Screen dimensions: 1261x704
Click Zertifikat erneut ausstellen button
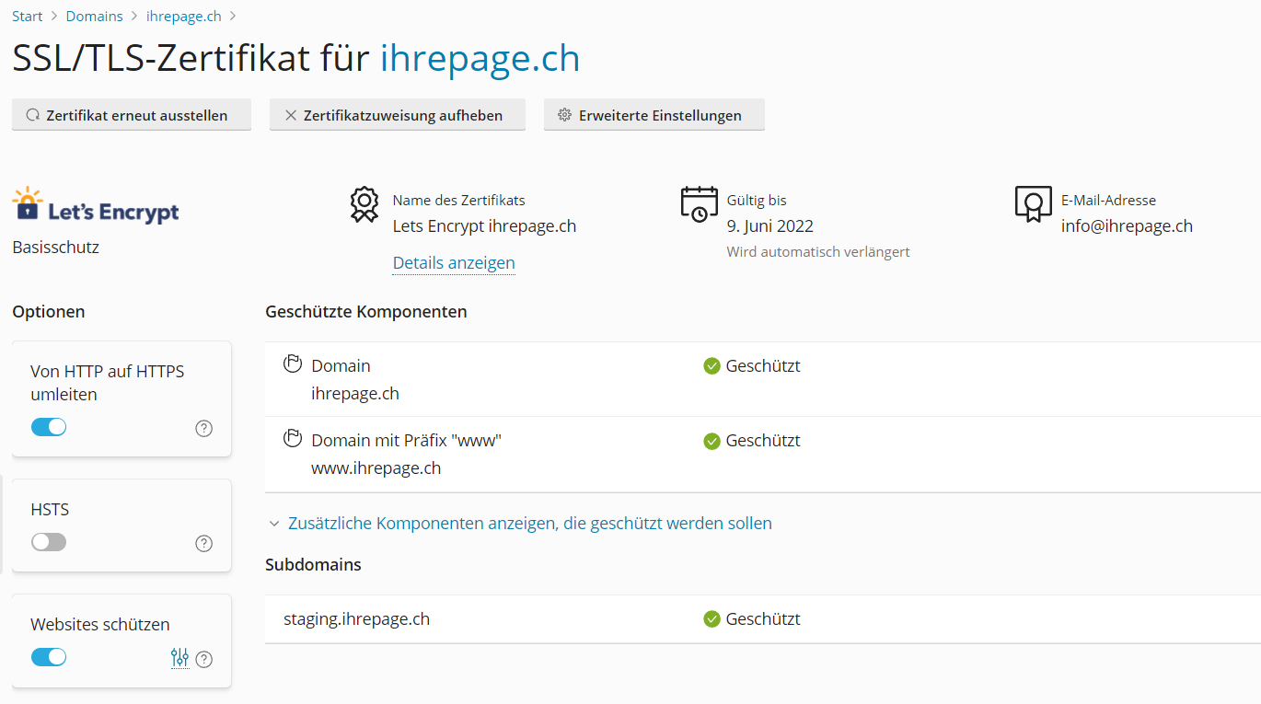coord(132,115)
